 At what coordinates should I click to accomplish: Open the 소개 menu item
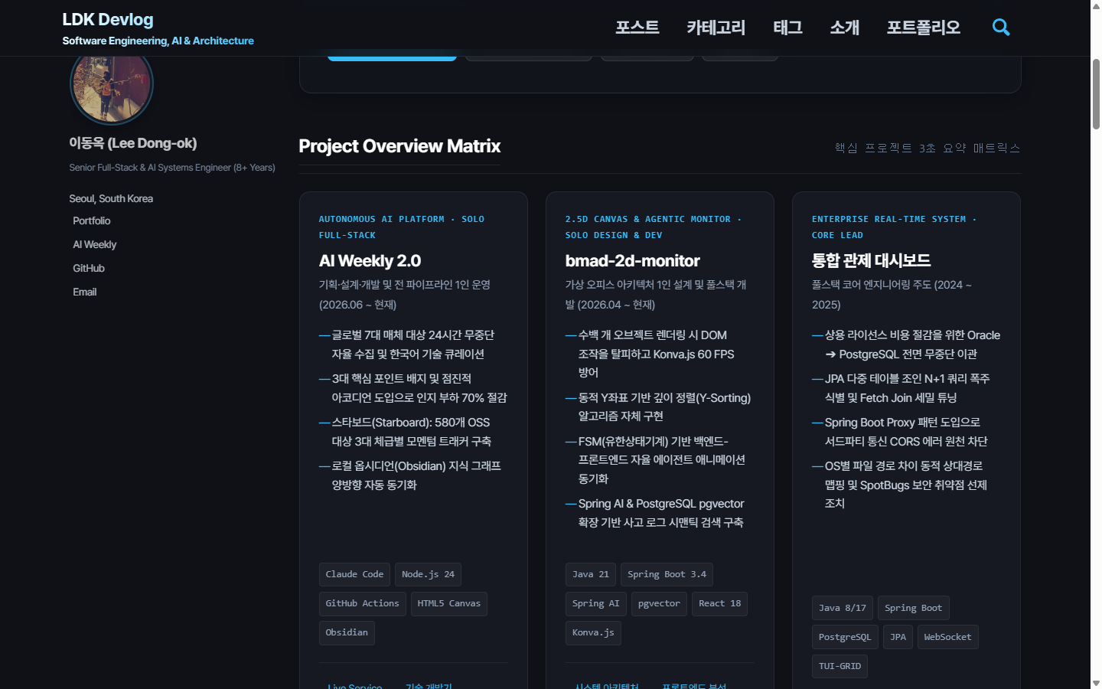point(845,28)
